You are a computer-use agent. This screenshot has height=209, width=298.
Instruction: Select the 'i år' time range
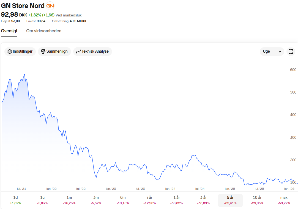click(x=150, y=200)
